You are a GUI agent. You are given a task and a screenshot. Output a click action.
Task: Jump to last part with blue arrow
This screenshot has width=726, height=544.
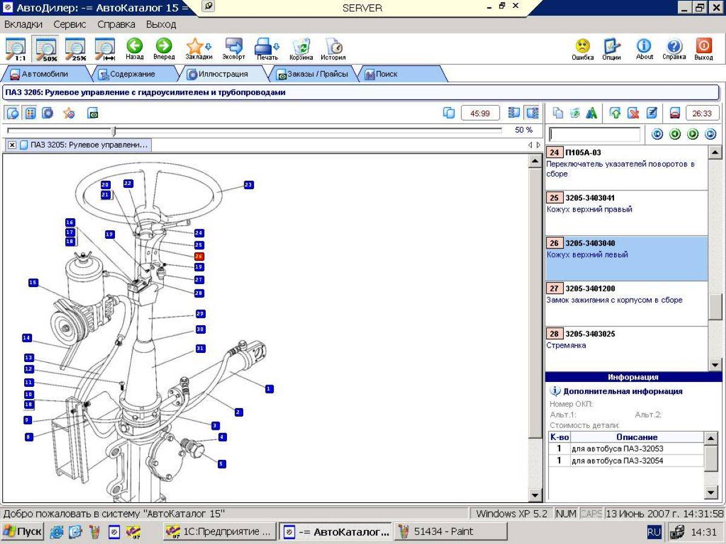(711, 134)
